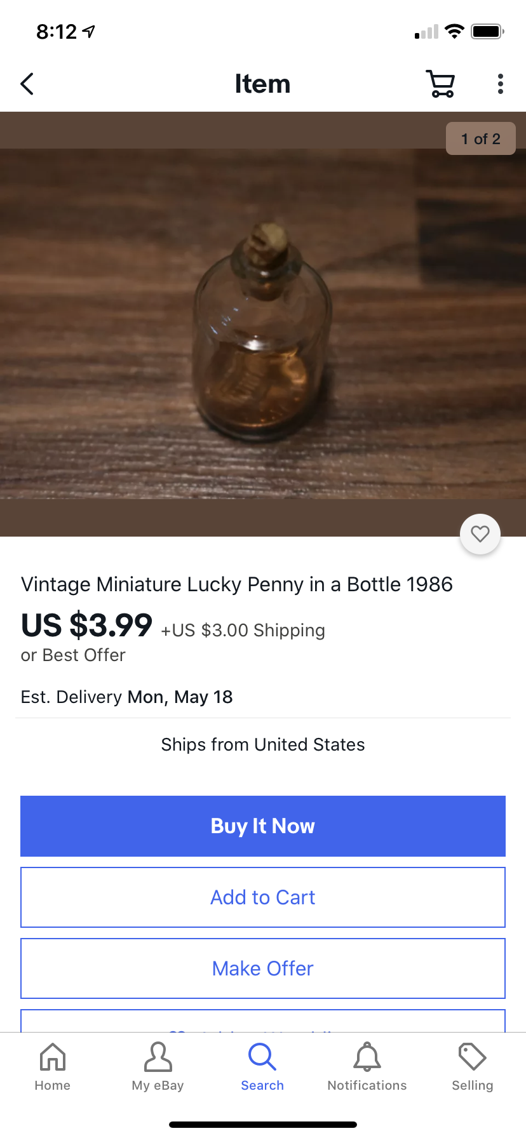Open Notifications via the bell icon
Screen dimensions: 526x1138
[367, 1067]
